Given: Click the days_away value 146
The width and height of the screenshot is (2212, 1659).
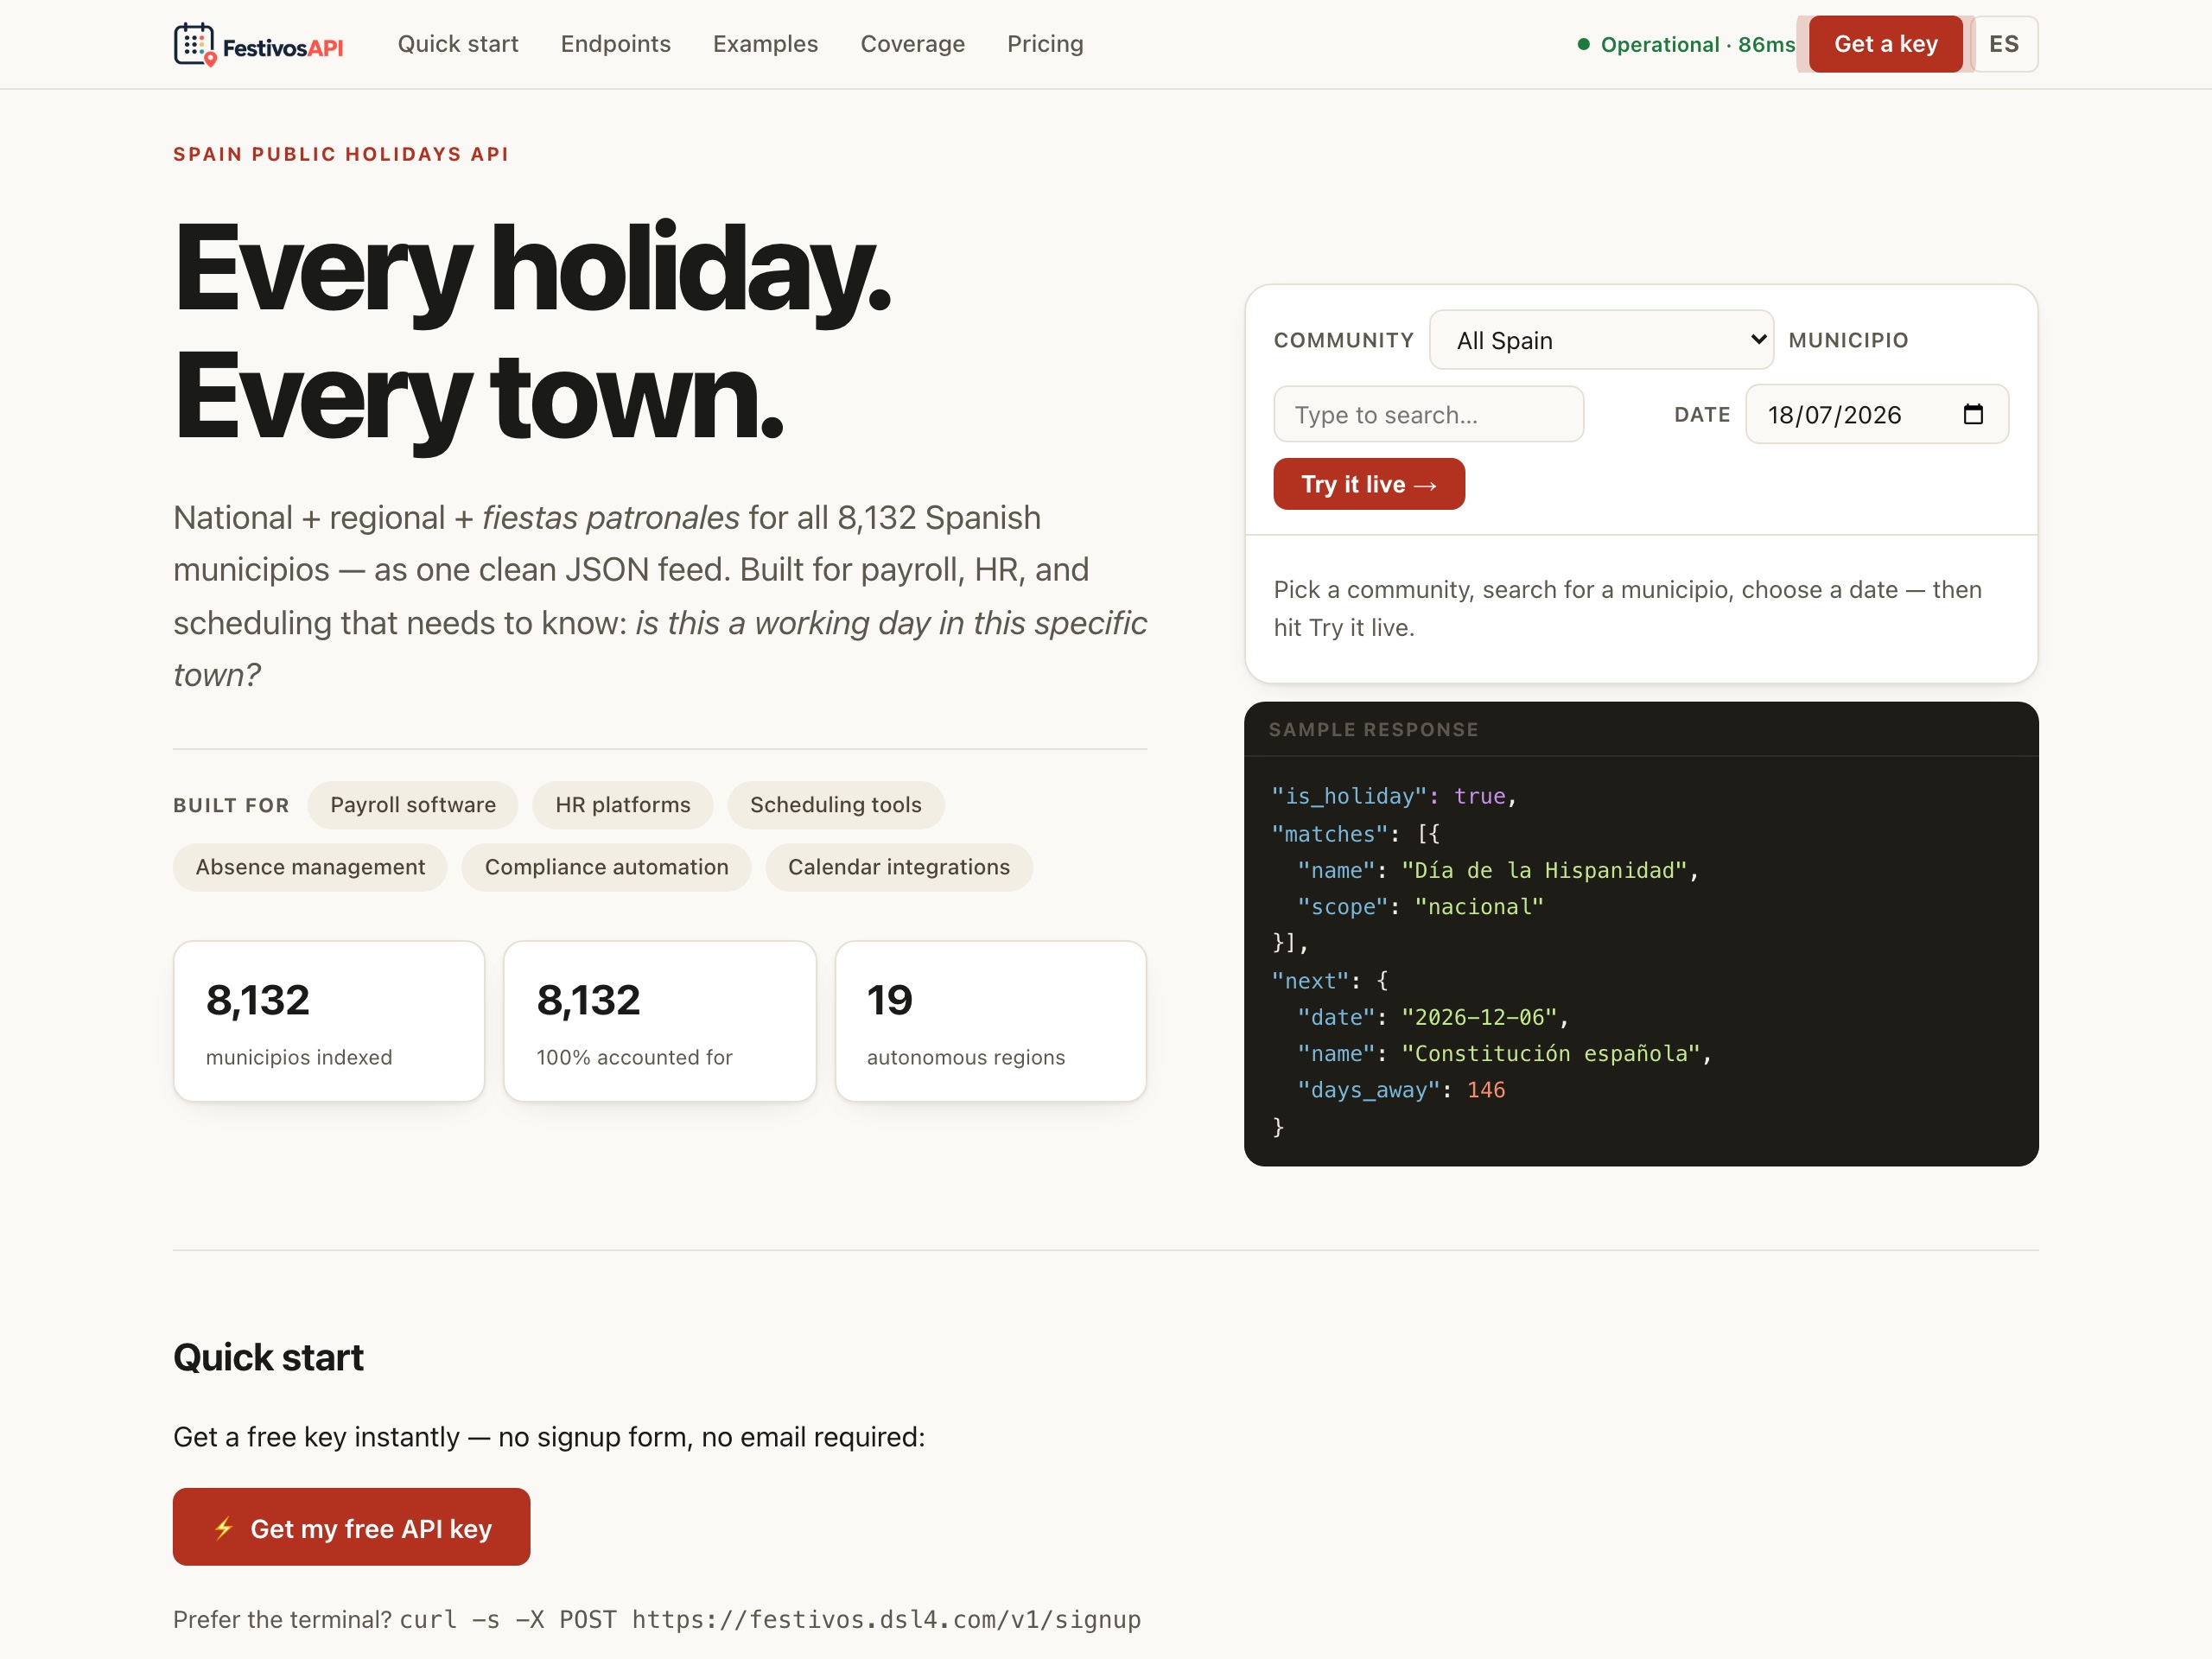Looking at the screenshot, I should [1486, 1090].
